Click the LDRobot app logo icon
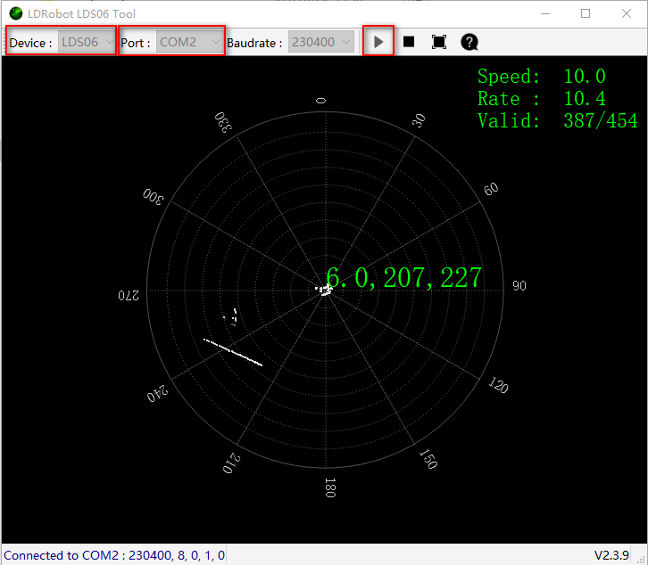This screenshot has height=565, width=648. pyautogui.click(x=16, y=13)
